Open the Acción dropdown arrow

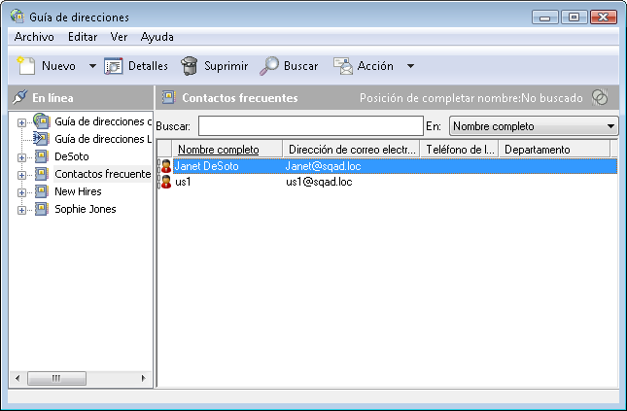click(x=410, y=66)
